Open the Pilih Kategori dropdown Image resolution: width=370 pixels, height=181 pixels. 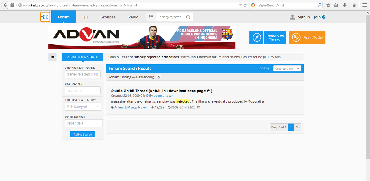coord(83,107)
